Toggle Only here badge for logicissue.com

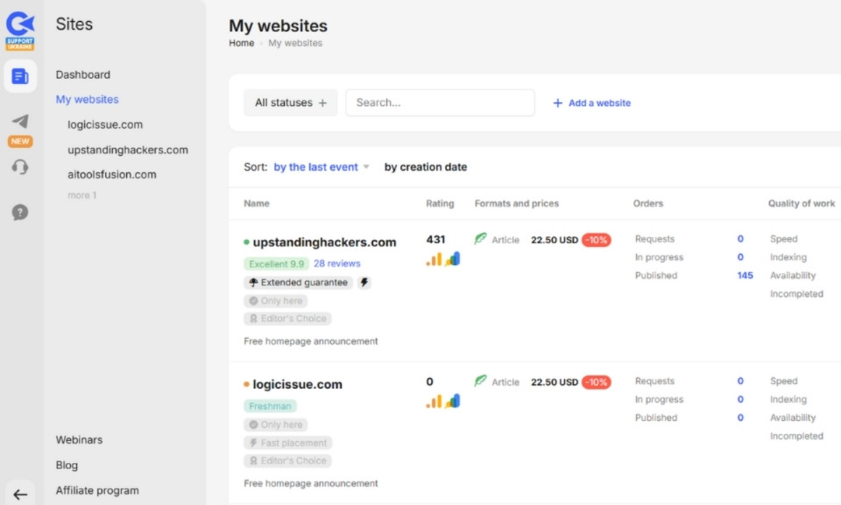(276, 424)
